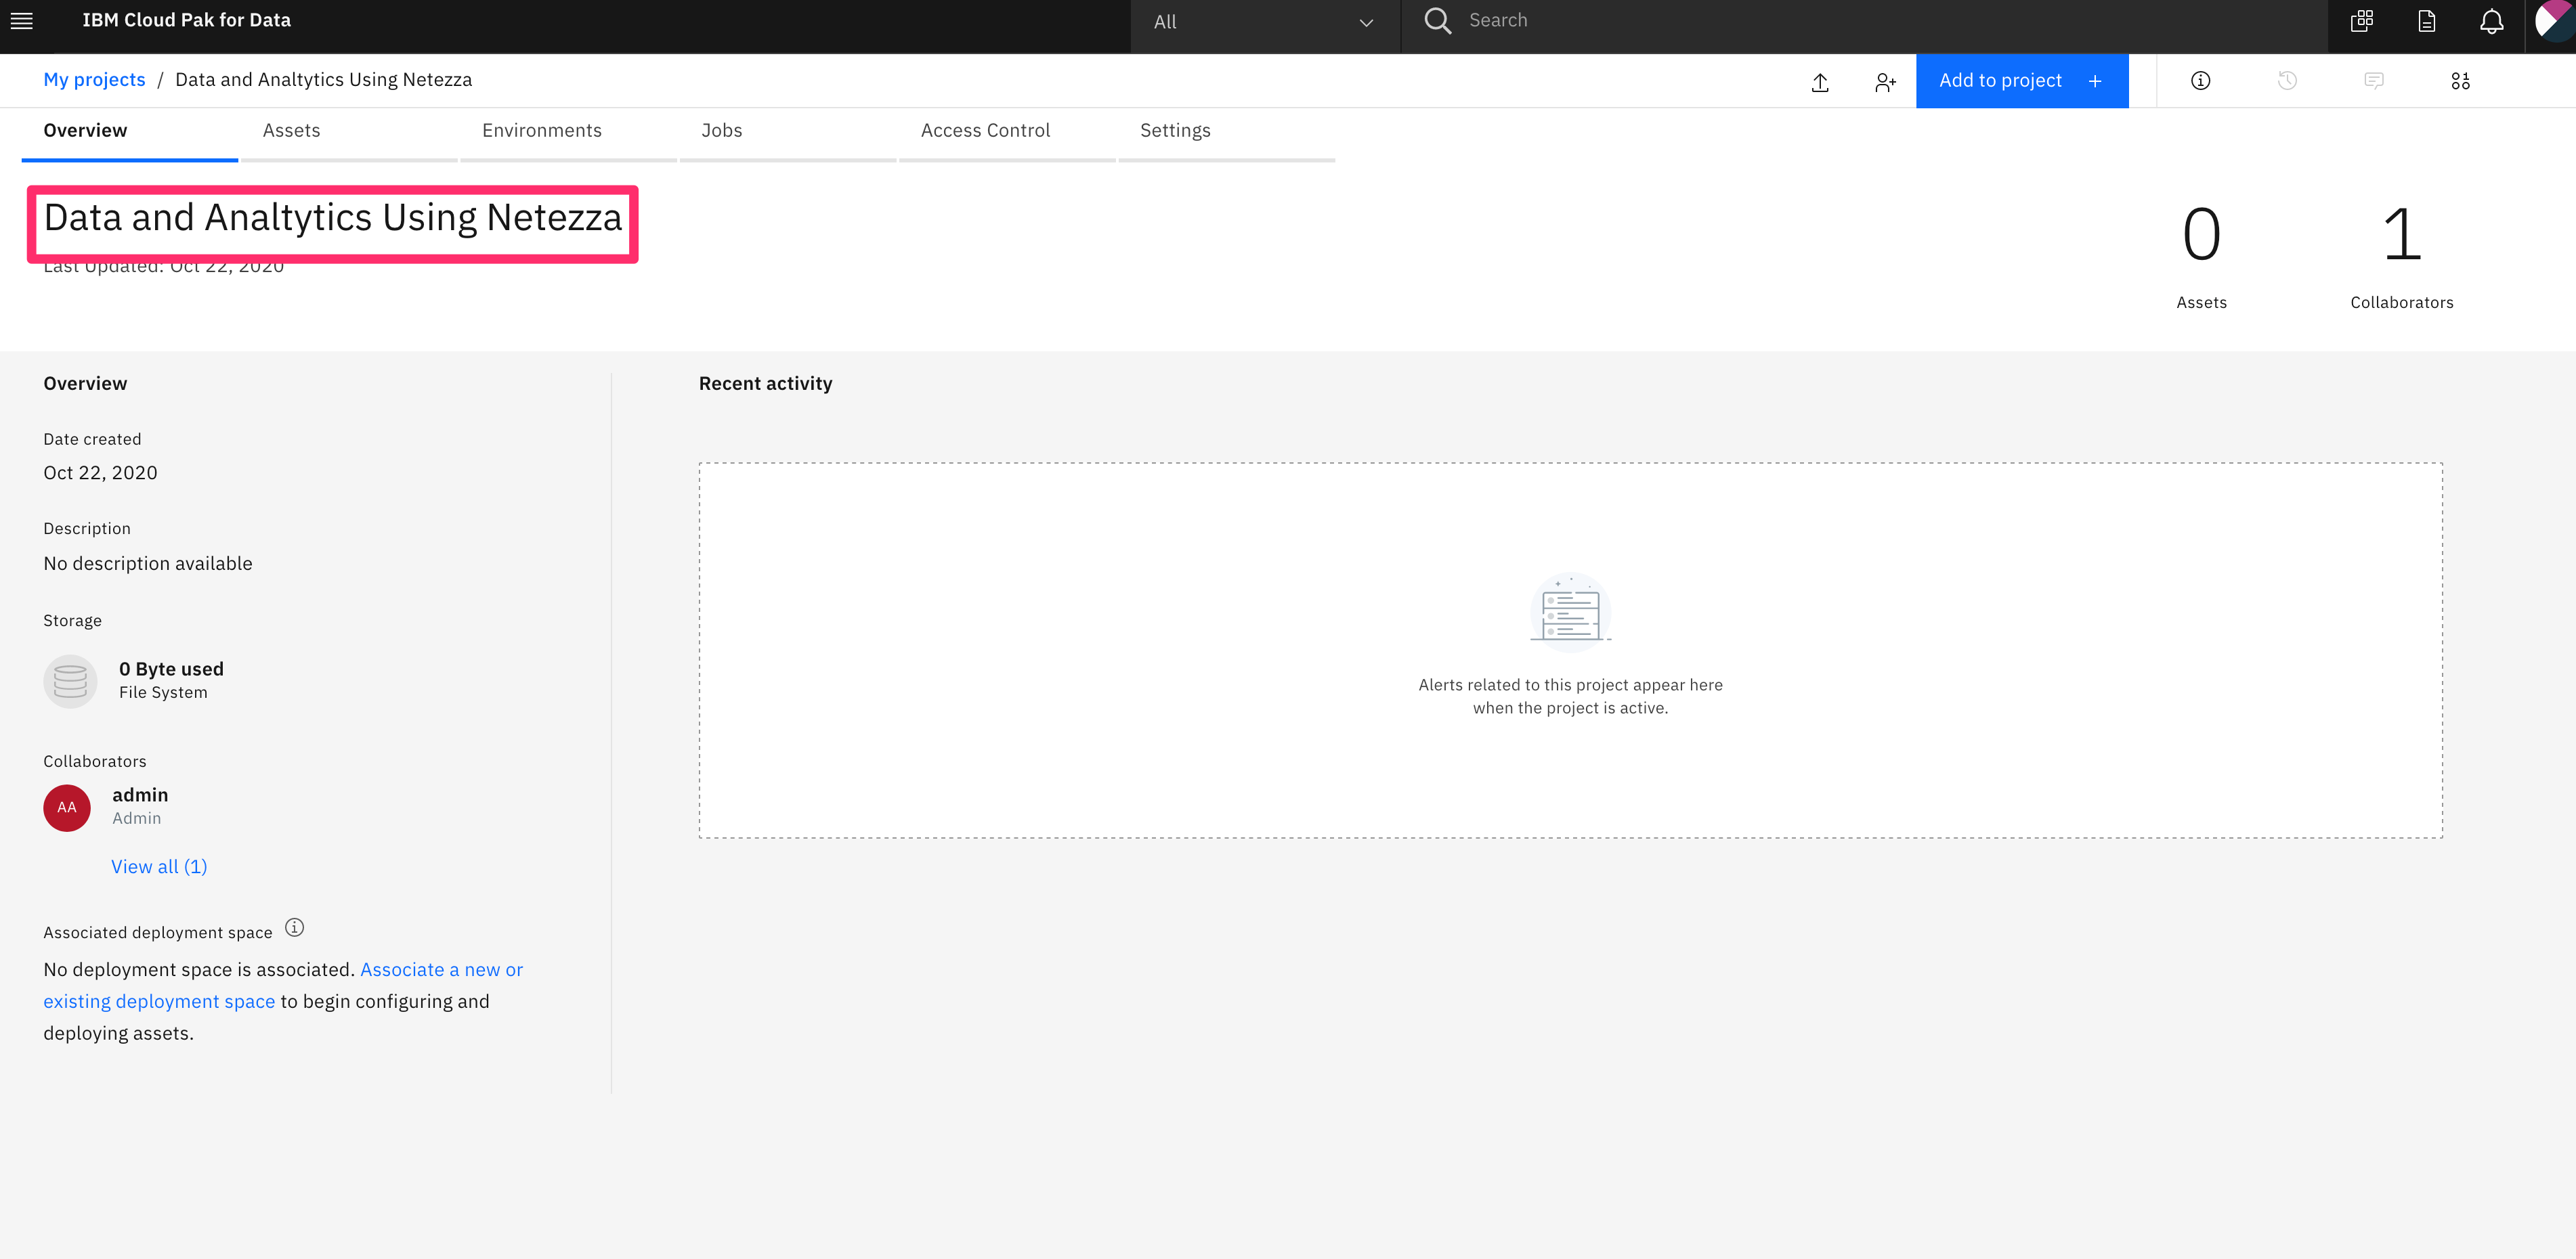Click the document icon in the top bar
Screen dimensions: 2576x1259
2426,22
